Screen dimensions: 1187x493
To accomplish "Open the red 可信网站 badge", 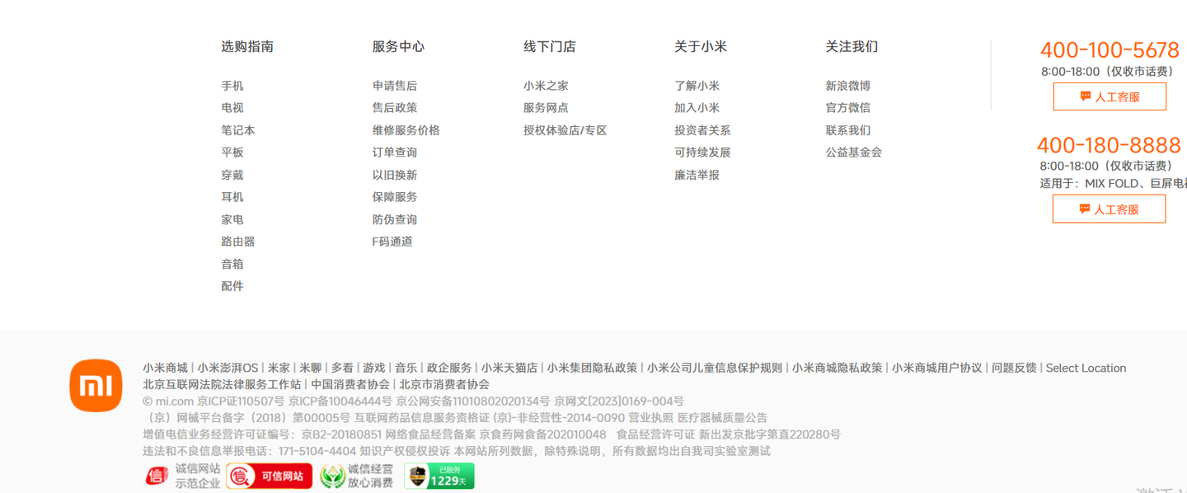I will (270, 476).
